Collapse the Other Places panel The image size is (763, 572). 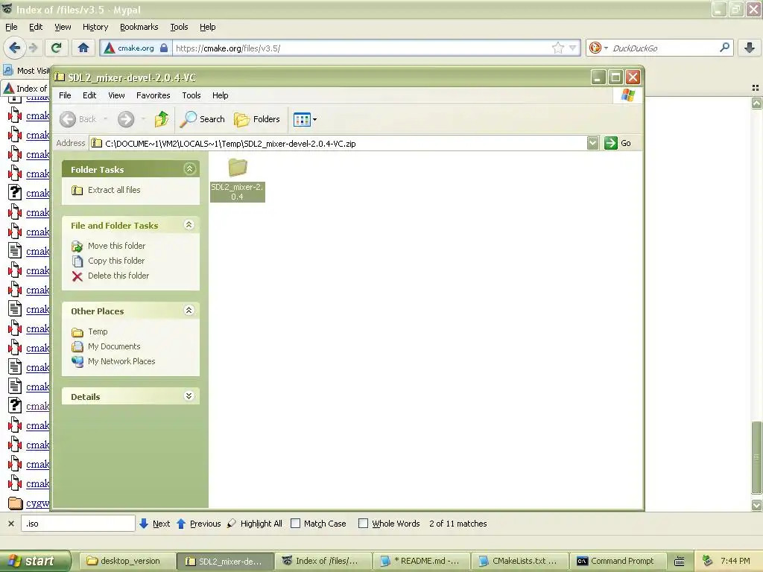tap(189, 311)
